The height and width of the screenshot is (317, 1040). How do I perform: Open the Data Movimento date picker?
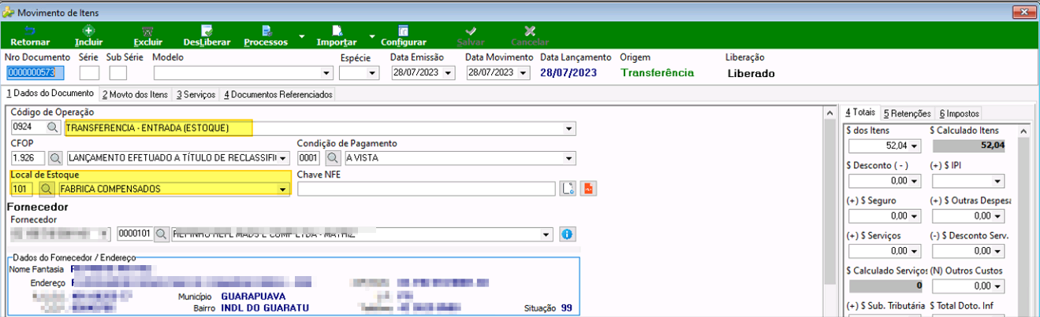[x=524, y=73]
